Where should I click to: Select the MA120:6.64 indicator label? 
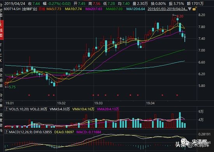pyautogui.click(x=135, y=9)
